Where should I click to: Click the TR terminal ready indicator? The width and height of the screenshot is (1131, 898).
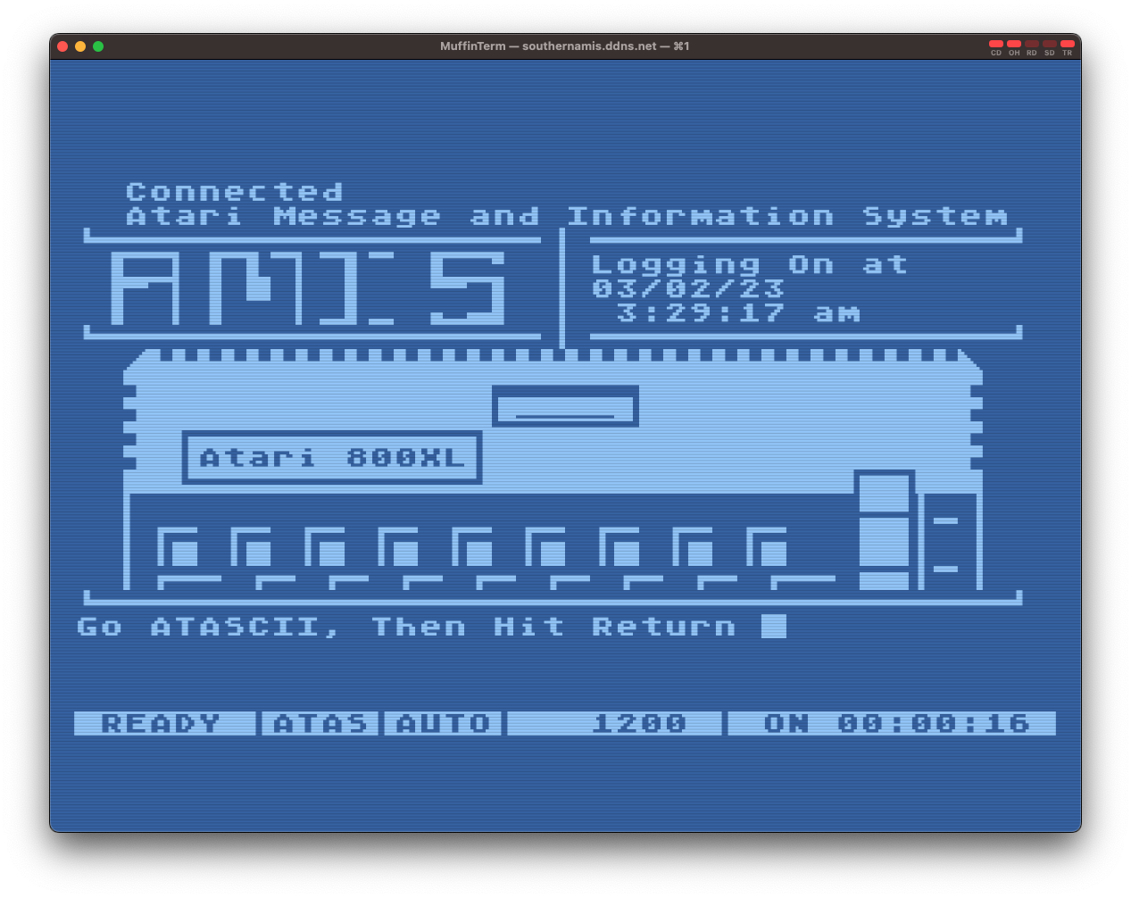(x=1068, y=44)
